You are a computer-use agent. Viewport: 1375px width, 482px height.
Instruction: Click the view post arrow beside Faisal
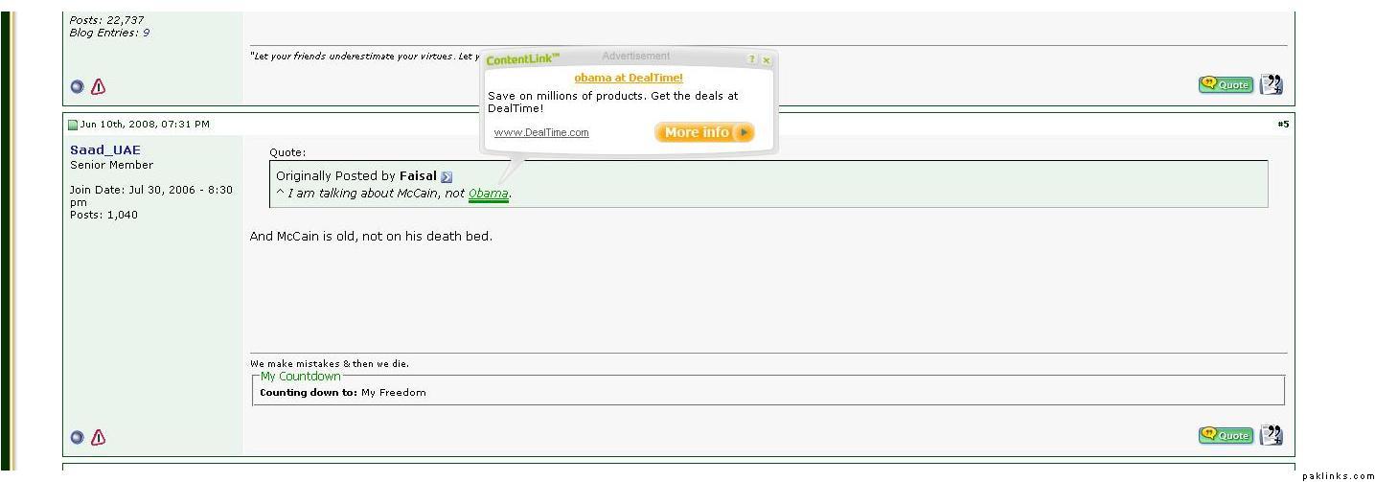447,176
